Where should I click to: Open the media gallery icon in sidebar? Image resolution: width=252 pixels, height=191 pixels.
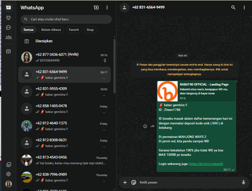coord(9,164)
